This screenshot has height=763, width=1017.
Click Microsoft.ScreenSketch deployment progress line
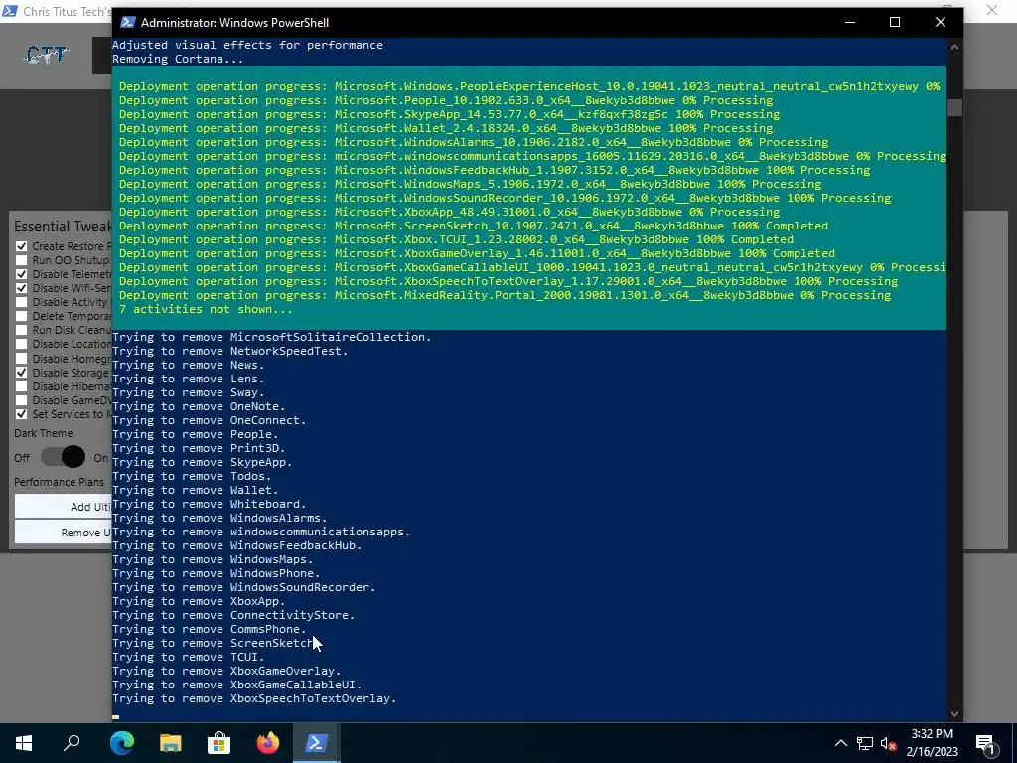pyautogui.click(x=474, y=226)
